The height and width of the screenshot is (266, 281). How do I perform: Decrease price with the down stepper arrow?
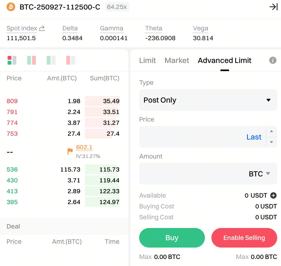271,142
